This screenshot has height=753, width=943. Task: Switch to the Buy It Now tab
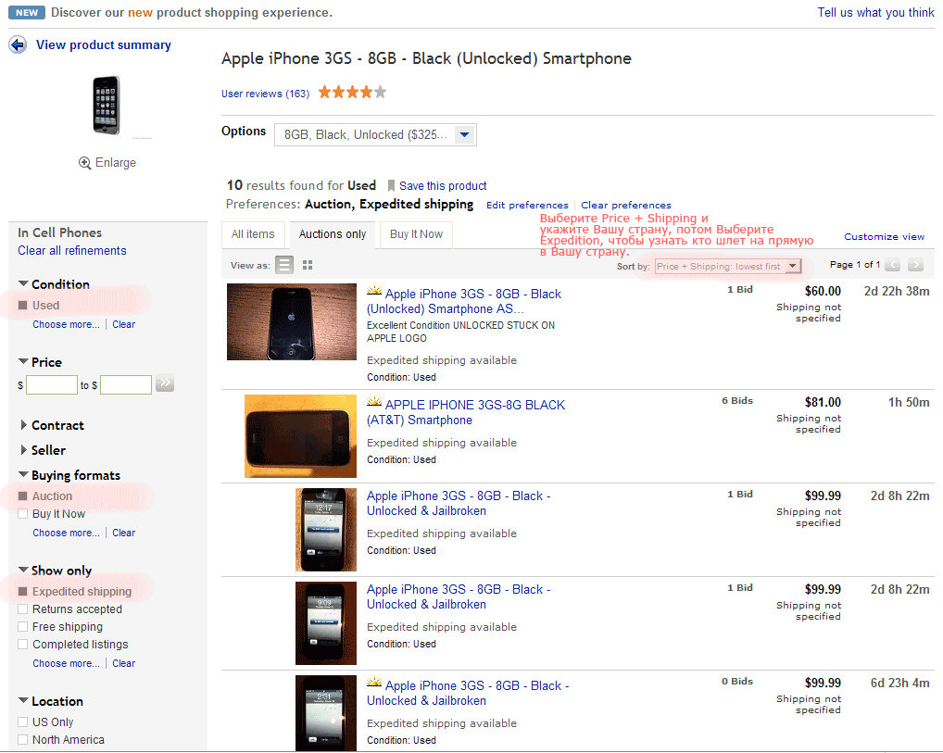415,234
